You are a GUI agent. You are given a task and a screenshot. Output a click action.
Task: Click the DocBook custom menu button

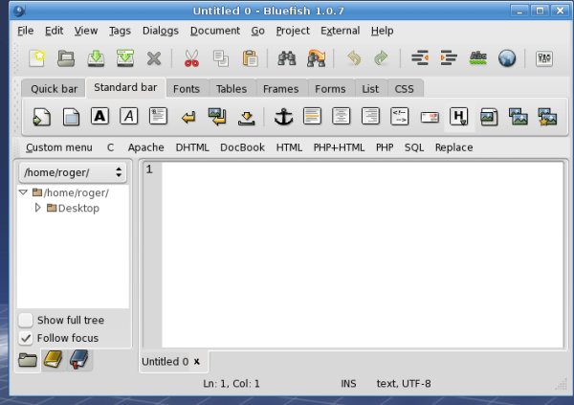click(x=242, y=147)
